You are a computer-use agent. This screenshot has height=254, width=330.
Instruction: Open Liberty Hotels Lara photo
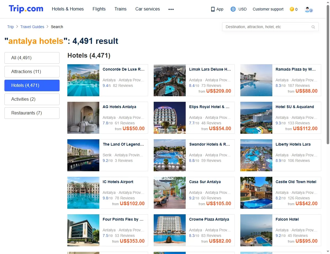coord(256,155)
